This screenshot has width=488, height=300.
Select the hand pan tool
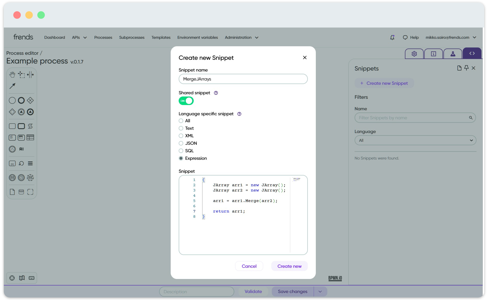click(x=12, y=74)
